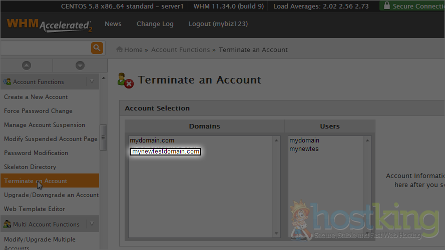This screenshot has height=250, width=445.
Task: Open Skeleton Directory in sidebar
Action: 30,167
